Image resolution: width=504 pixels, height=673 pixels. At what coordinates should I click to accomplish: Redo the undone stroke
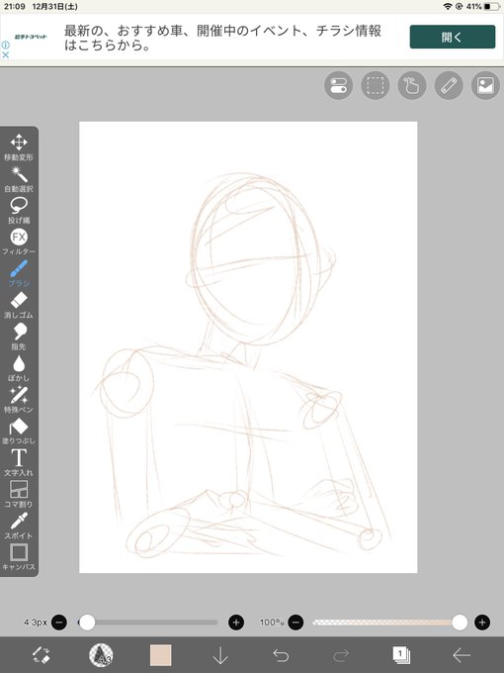click(341, 655)
